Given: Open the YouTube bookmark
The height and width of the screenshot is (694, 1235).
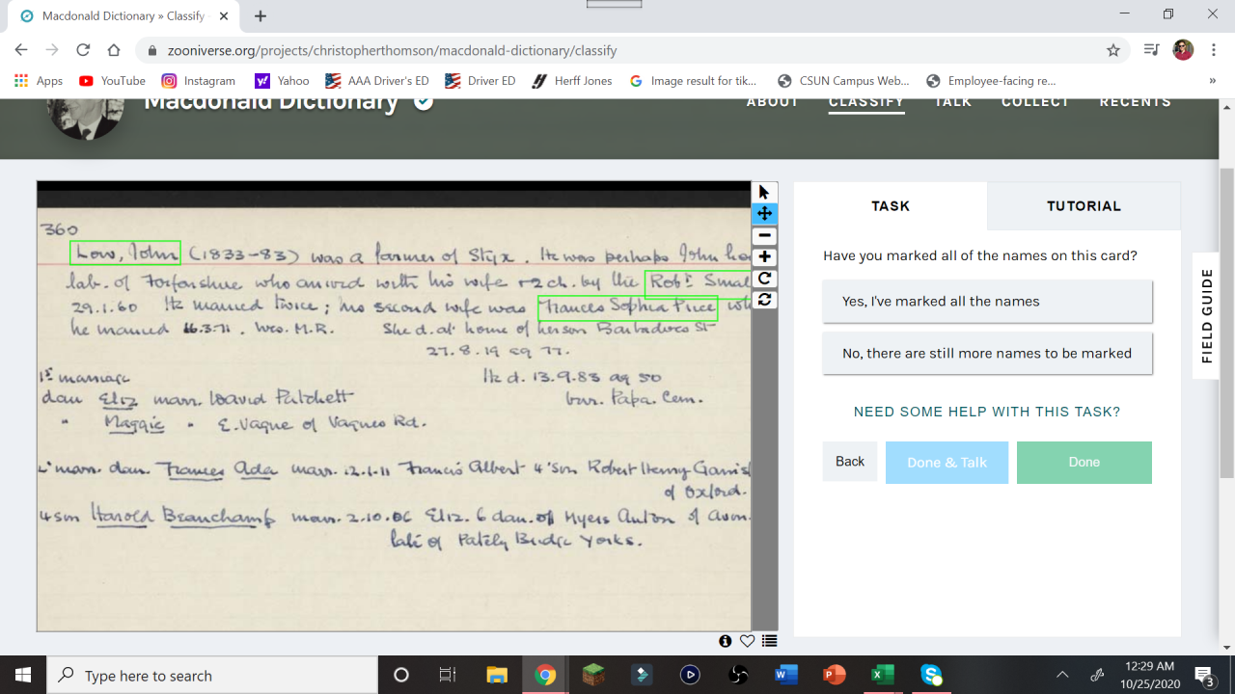Looking at the screenshot, I should click(112, 81).
